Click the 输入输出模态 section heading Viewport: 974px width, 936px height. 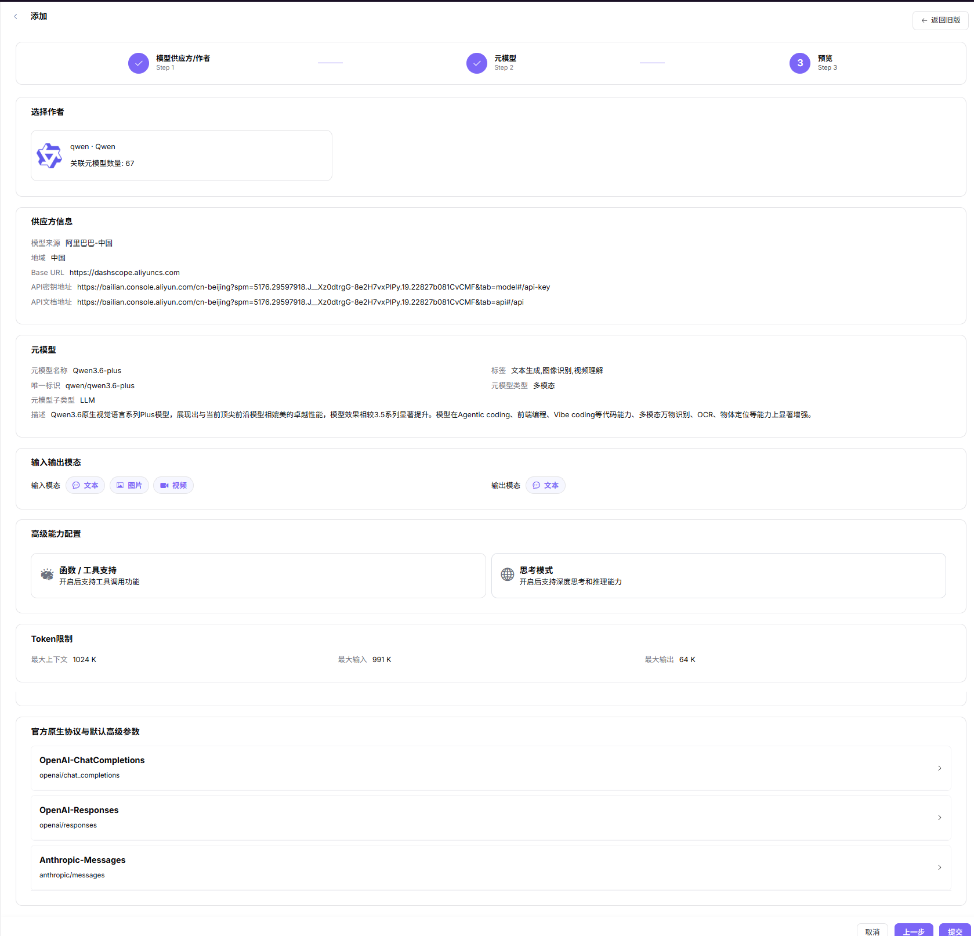(56, 462)
